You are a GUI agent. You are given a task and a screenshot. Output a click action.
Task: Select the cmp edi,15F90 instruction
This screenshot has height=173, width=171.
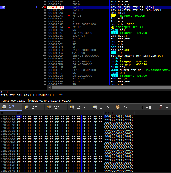click(122, 24)
